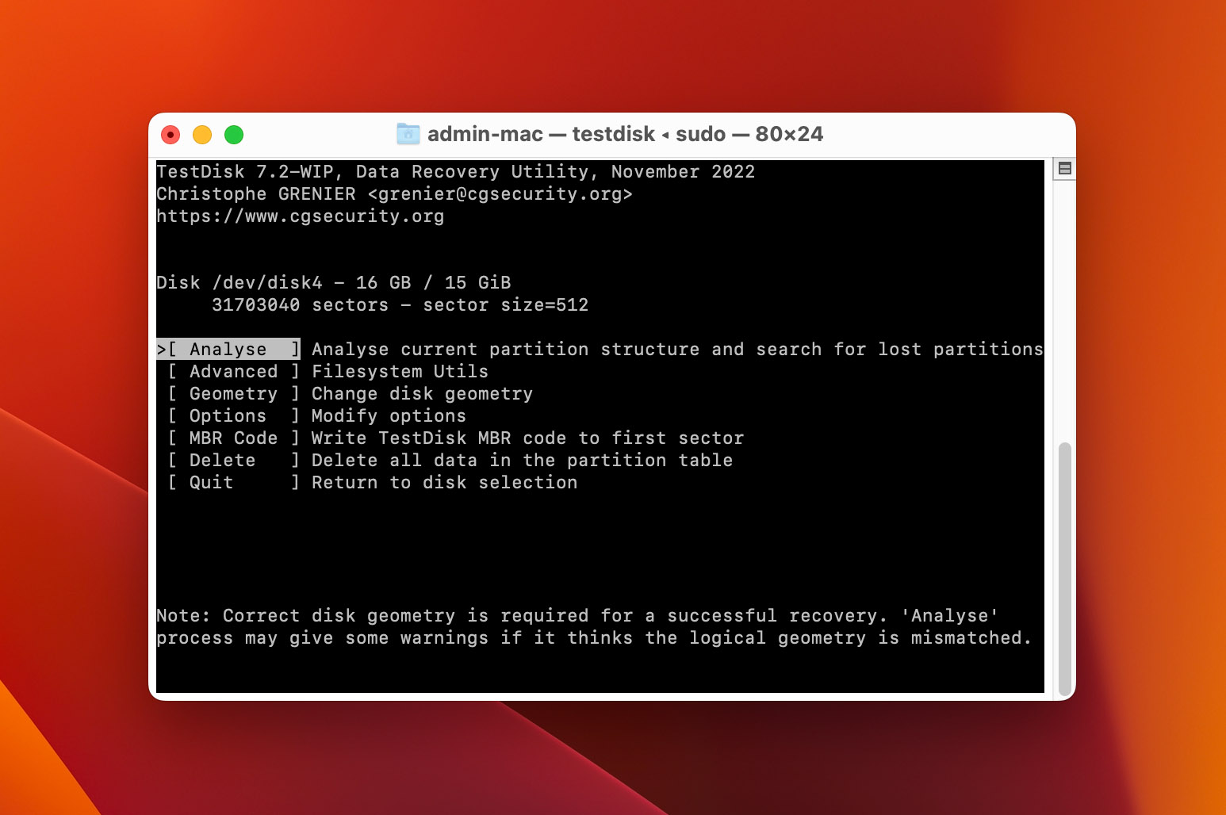Click the home folder icon in title bar
This screenshot has height=815, width=1226.
pos(408,134)
